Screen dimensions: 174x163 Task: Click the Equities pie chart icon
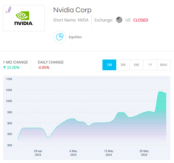pyautogui.click(x=60, y=37)
